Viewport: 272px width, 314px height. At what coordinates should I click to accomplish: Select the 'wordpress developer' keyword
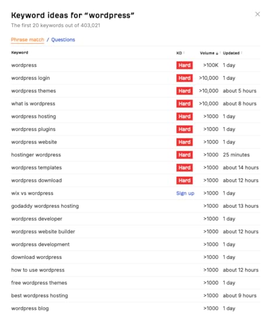coord(37,219)
